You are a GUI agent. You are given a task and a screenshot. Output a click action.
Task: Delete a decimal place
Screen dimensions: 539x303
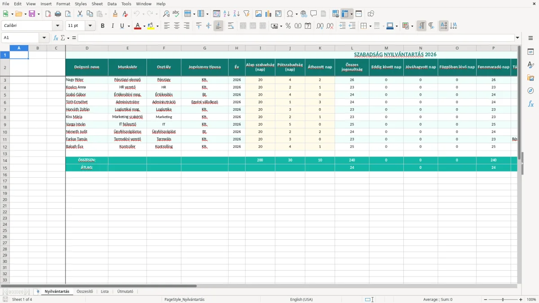(330, 26)
